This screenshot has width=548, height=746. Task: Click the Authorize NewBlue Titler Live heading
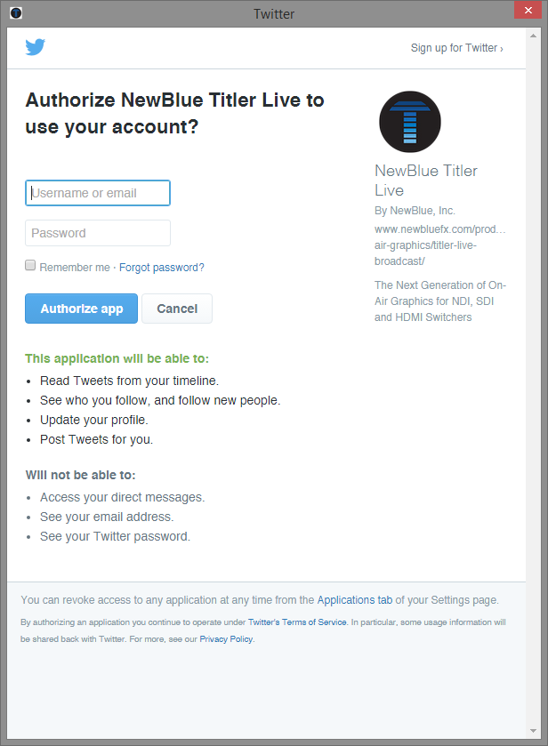(174, 113)
